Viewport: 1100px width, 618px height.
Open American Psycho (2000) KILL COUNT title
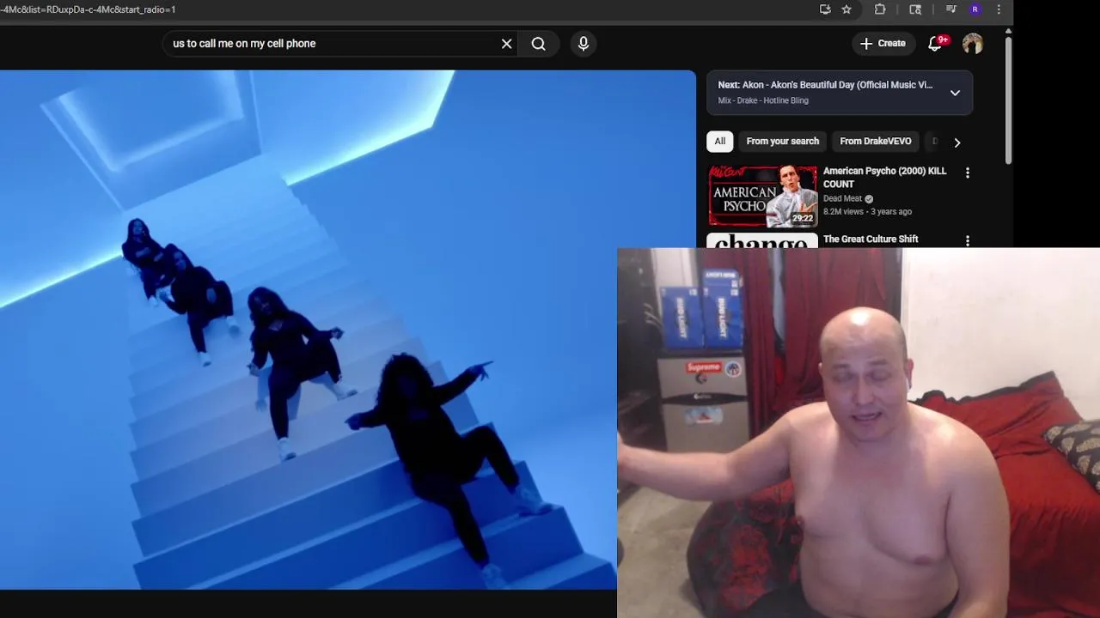885,178
